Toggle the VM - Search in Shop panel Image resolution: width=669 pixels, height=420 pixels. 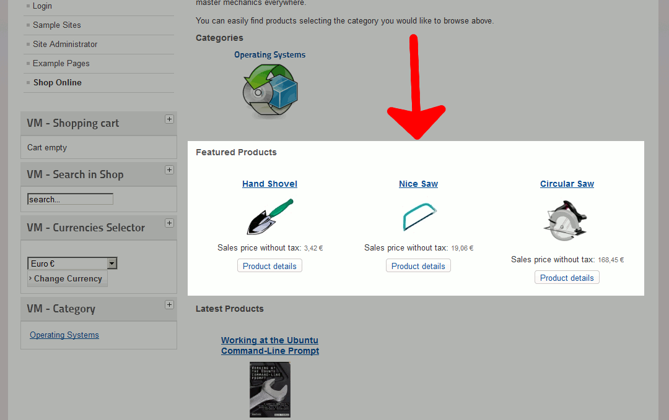(169, 170)
